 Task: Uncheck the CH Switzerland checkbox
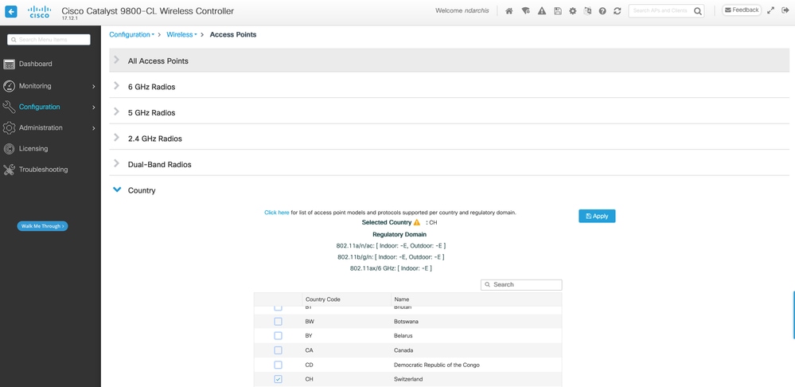click(x=278, y=379)
